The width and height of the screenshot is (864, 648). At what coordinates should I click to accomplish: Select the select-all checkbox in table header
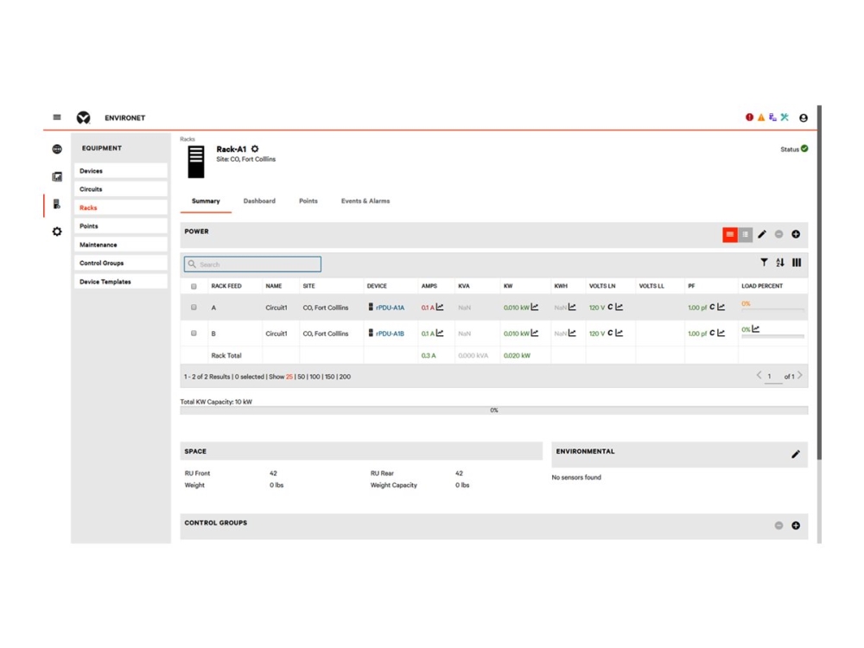(x=192, y=285)
